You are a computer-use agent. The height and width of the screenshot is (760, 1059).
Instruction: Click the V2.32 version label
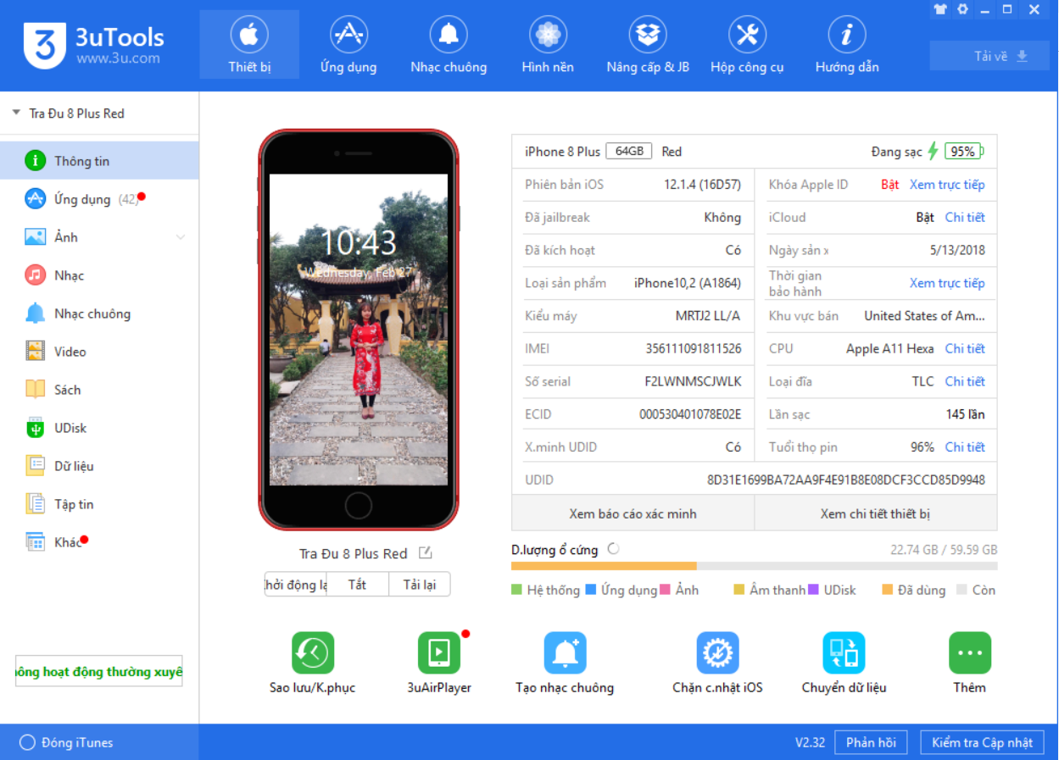810,742
